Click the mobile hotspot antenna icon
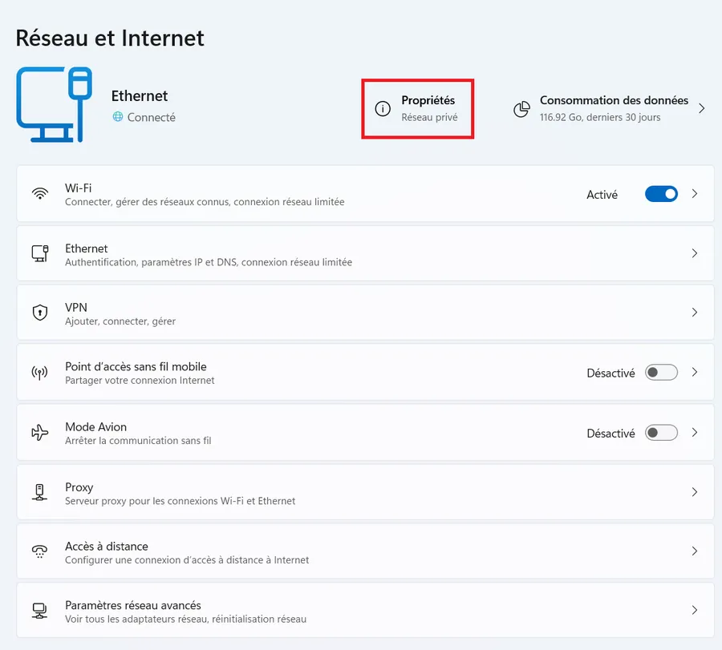Viewport: 722px width, 650px height. pos(39,373)
